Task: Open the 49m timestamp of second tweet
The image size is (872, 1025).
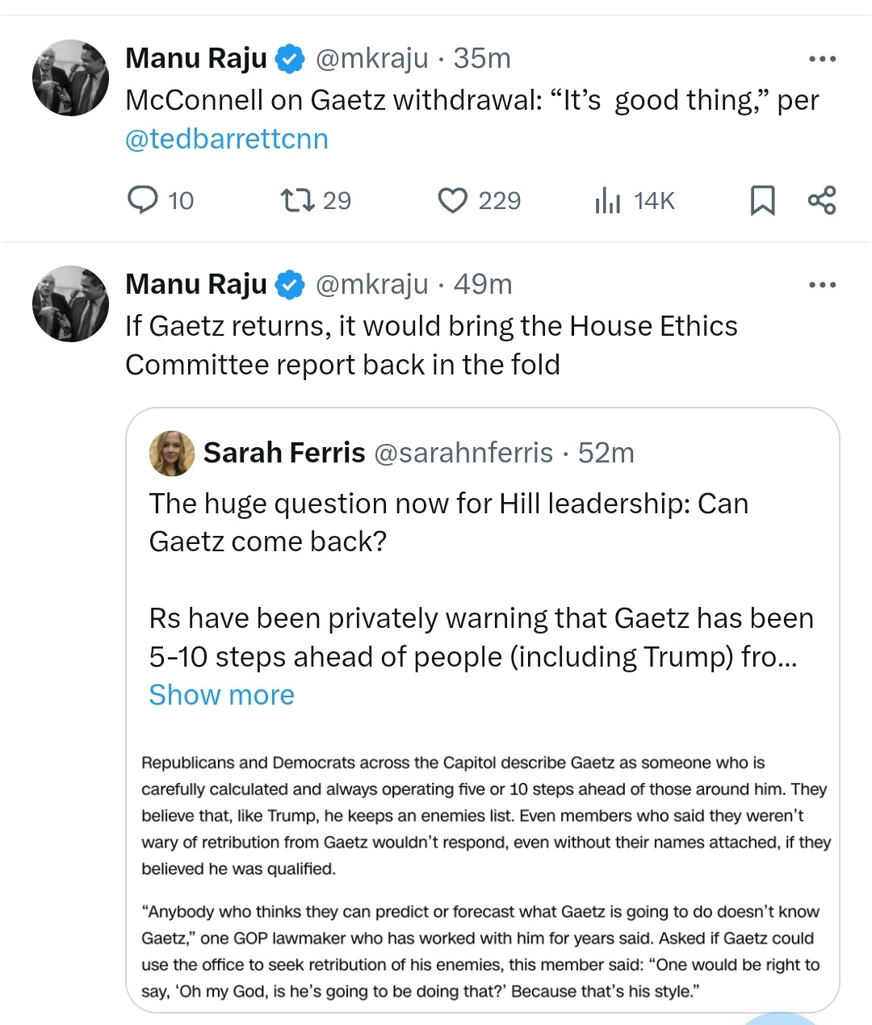Action: pyautogui.click(x=483, y=284)
